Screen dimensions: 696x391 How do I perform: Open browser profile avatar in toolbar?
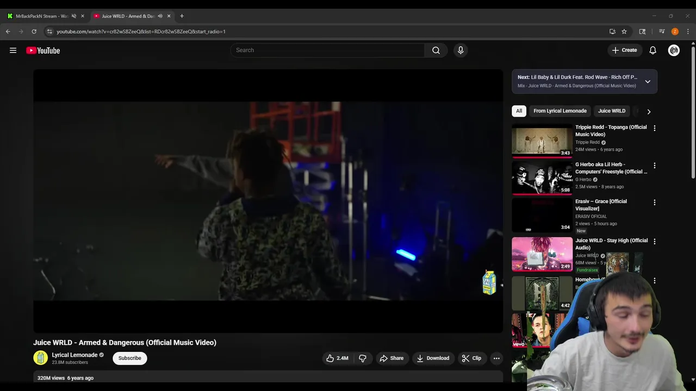(675, 31)
